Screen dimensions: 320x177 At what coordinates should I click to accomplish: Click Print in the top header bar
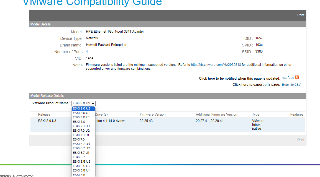[301, 15]
